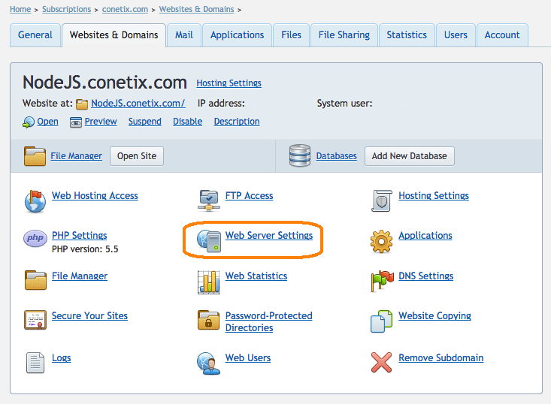Image resolution: width=551 pixels, height=404 pixels.
Task: Click the Logs document icon
Action: pos(35,363)
